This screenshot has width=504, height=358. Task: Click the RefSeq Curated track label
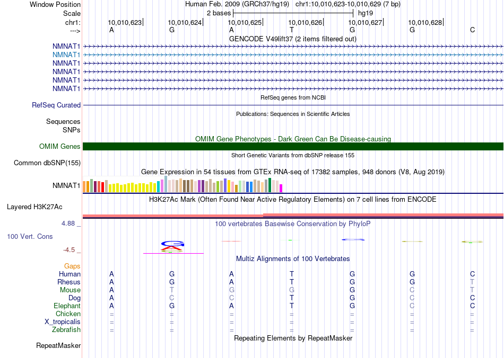(x=56, y=105)
